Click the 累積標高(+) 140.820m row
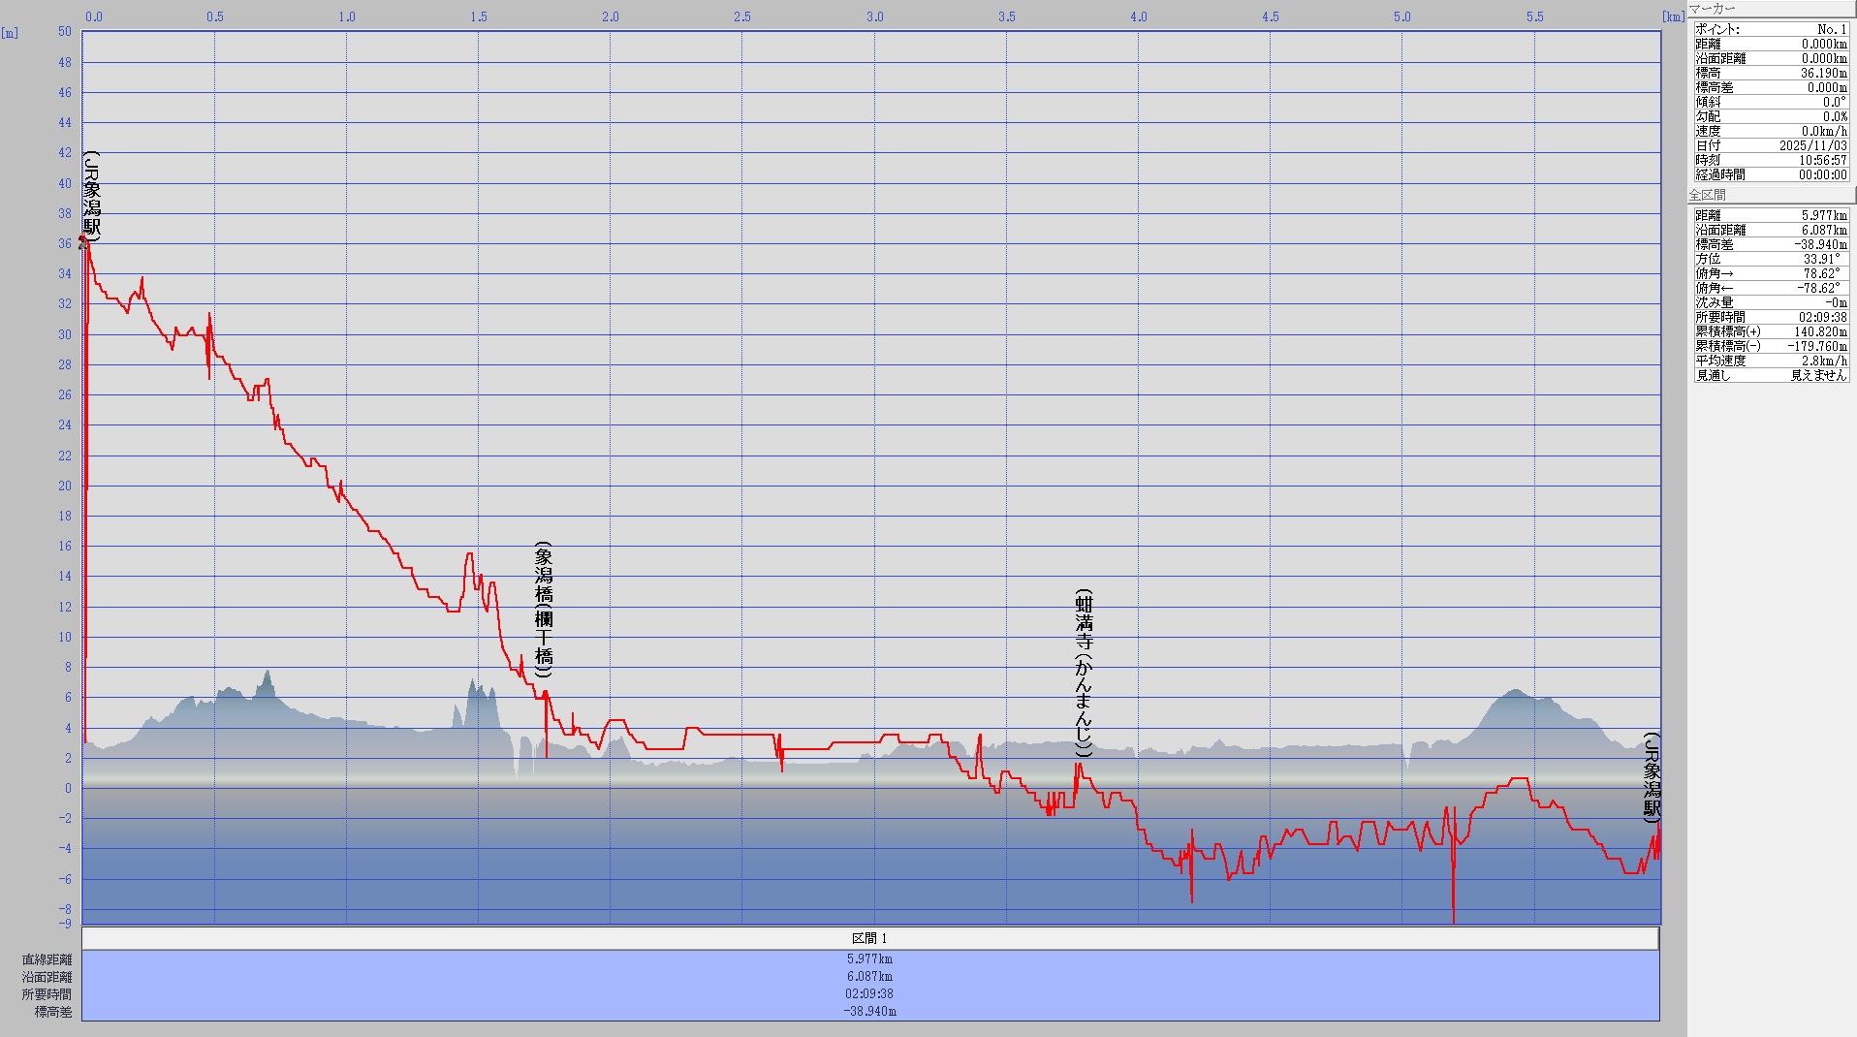Image resolution: width=1857 pixels, height=1037 pixels. 1770,331
